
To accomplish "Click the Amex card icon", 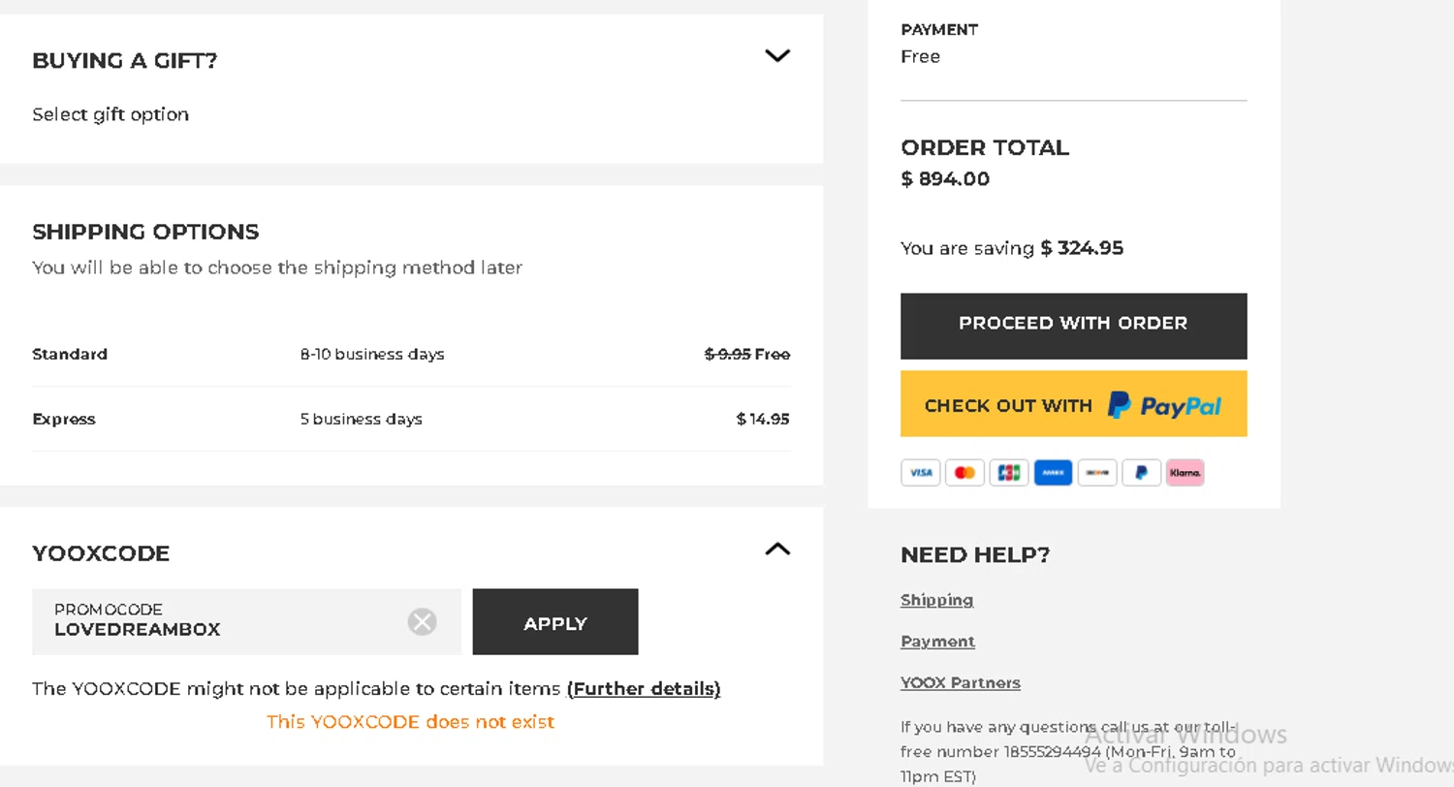I will tap(1053, 473).
